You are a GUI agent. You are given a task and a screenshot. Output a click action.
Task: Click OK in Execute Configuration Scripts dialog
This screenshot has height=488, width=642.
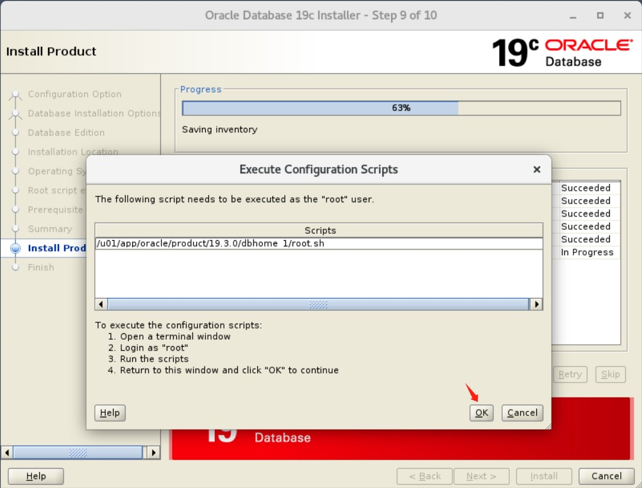(x=481, y=412)
